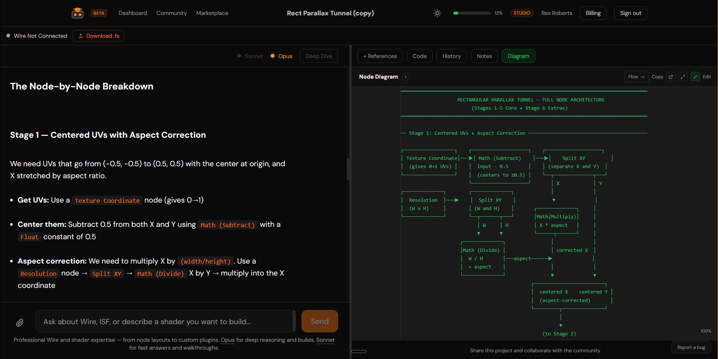Click the Sonnet link in footer hint

click(x=325, y=340)
